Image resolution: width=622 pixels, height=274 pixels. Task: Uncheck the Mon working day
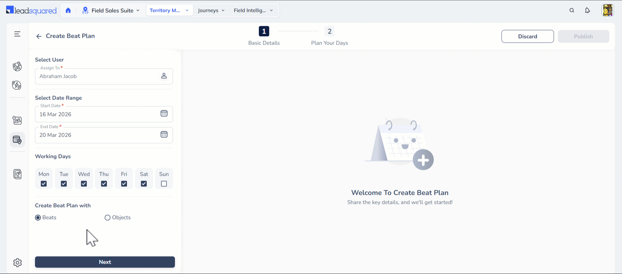[x=44, y=184]
